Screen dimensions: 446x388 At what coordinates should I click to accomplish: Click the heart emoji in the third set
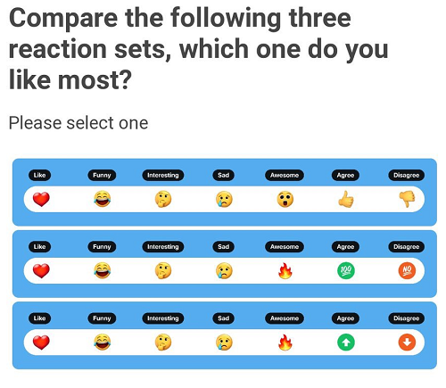tap(41, 343)
